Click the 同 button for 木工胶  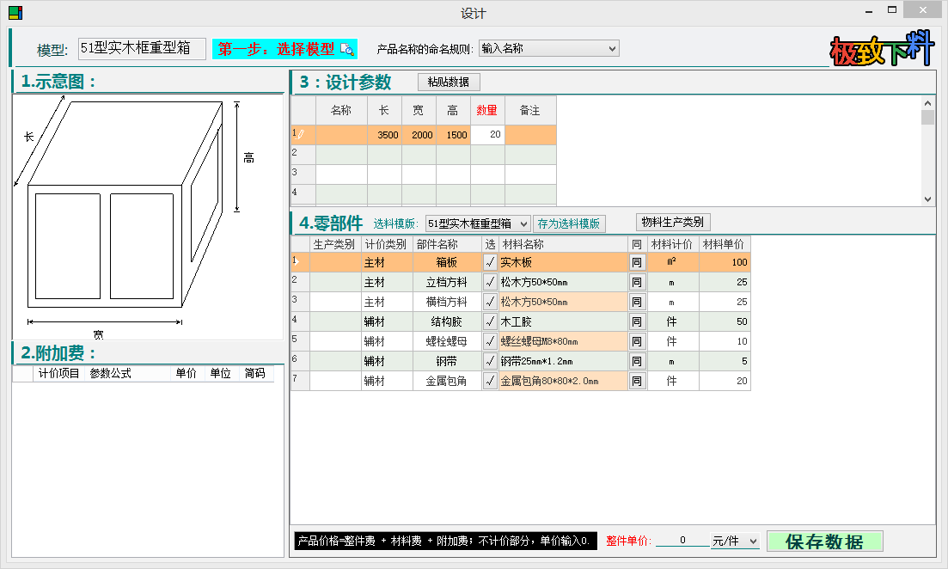[637, 321]
